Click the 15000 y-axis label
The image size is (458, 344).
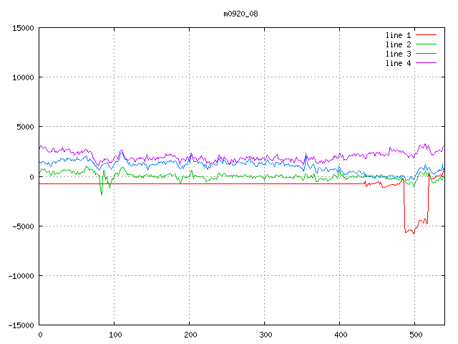pyautogui.click(x=23, y=28)
